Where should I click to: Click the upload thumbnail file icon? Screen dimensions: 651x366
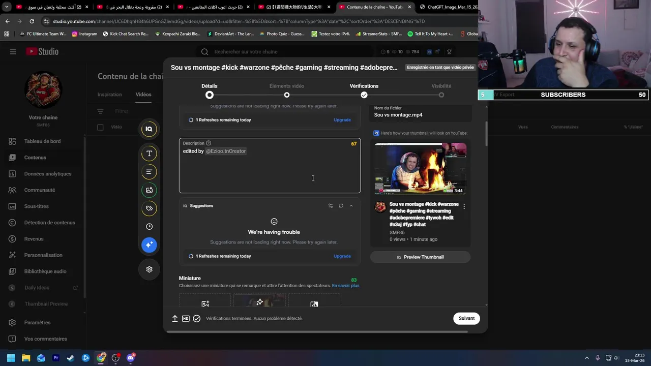[205, 303]
